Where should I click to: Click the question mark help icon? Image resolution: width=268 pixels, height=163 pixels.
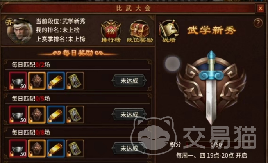(258, 23)
